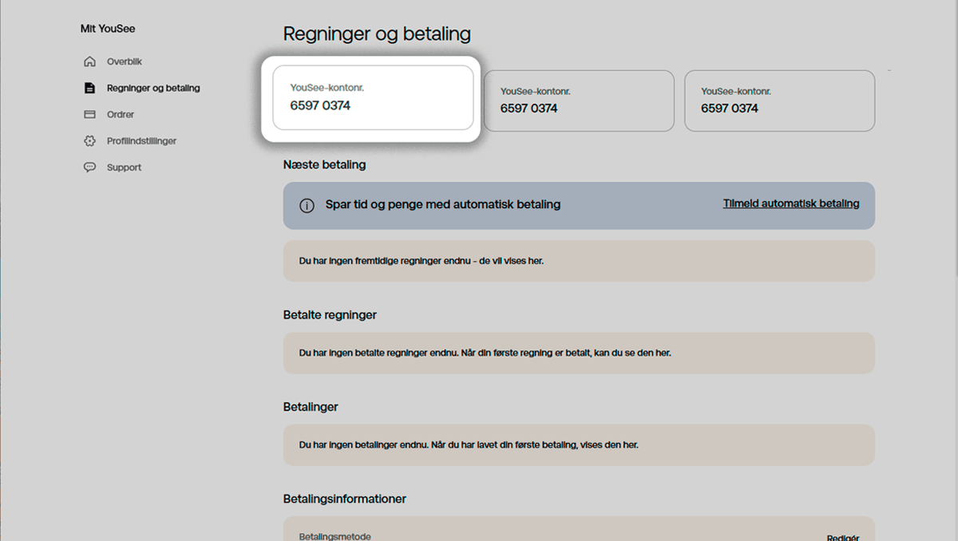958x541 pixels.
Task: Click the info icon next to automatisk betaling
Action: tap(307, 205)
